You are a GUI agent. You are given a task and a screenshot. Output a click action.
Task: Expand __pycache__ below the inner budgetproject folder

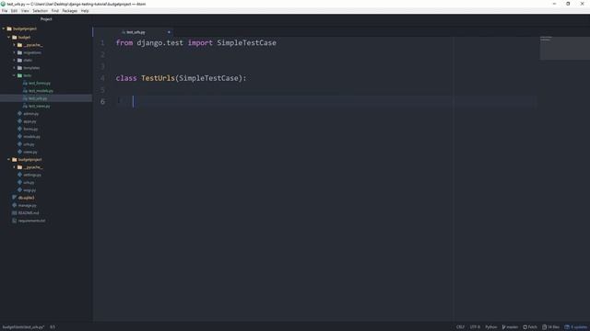[x=15, y=167]
